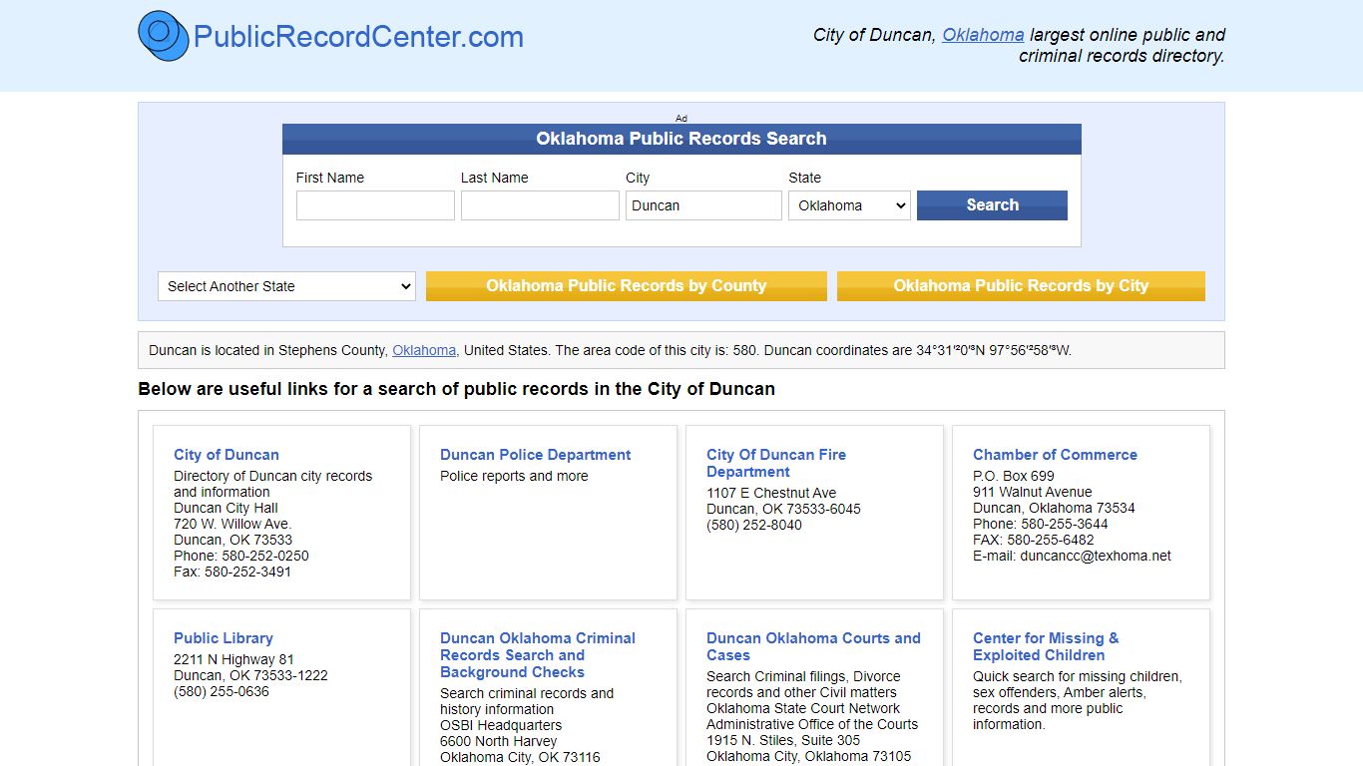Select the Oklahoma Public Records Search heading

(x=681, y=139)
